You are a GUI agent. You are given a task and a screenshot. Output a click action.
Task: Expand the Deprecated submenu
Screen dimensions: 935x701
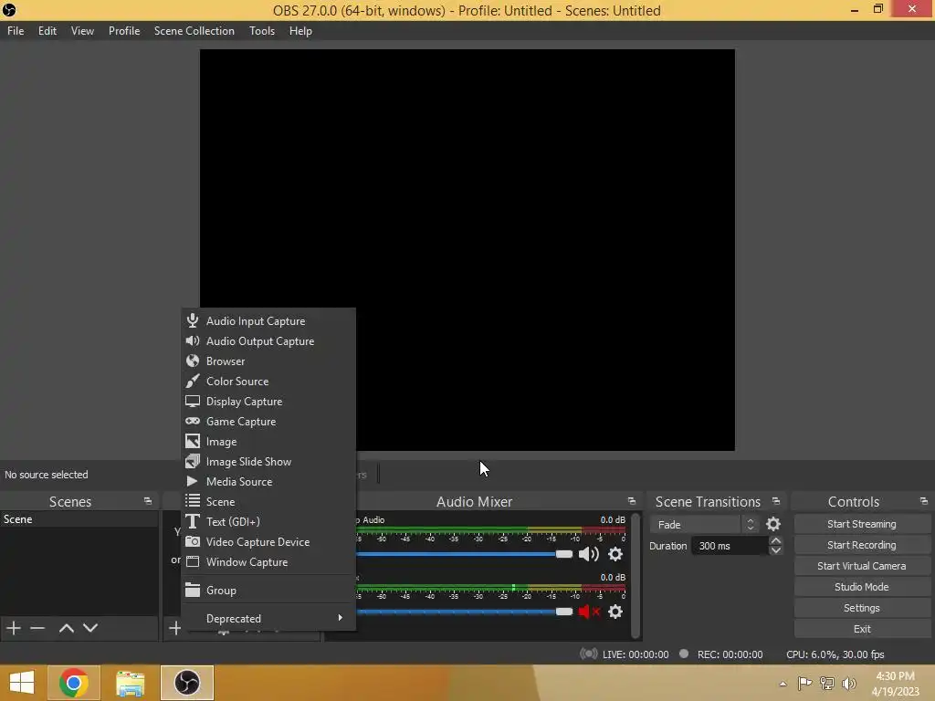[268, 618]
